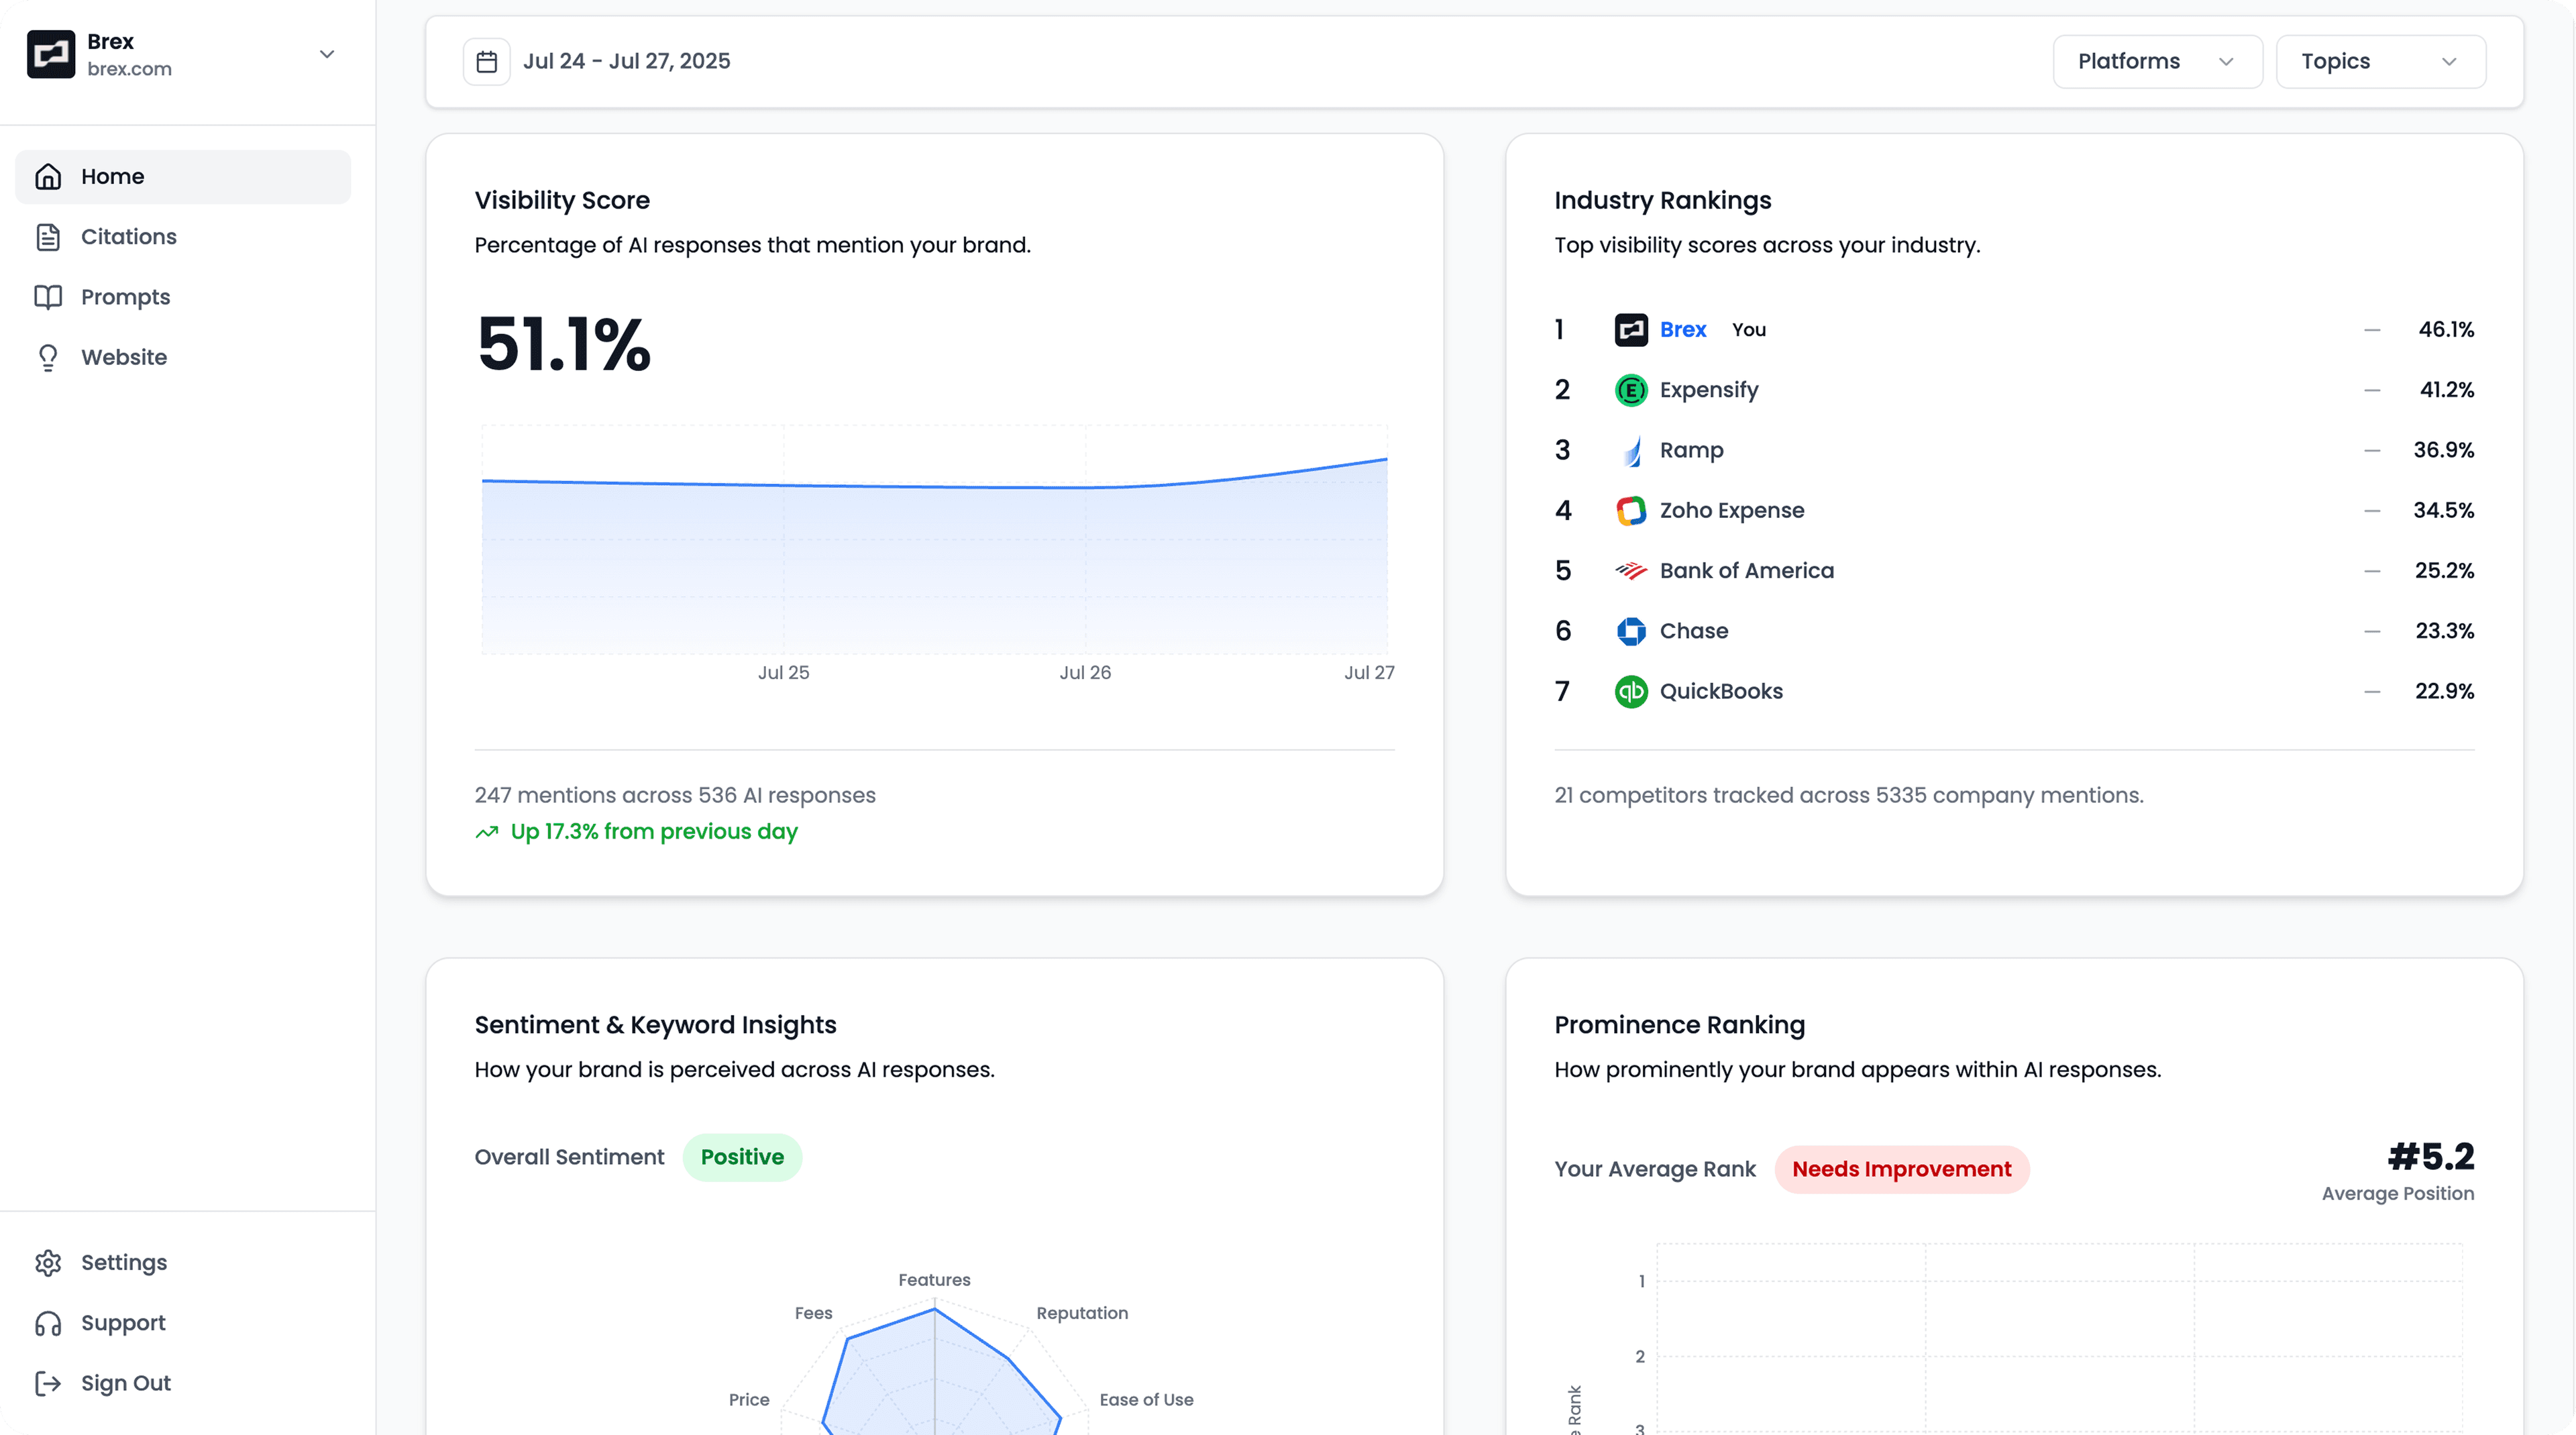
Task: Click the Bank of America logo icon
Action: point(1631,571)
